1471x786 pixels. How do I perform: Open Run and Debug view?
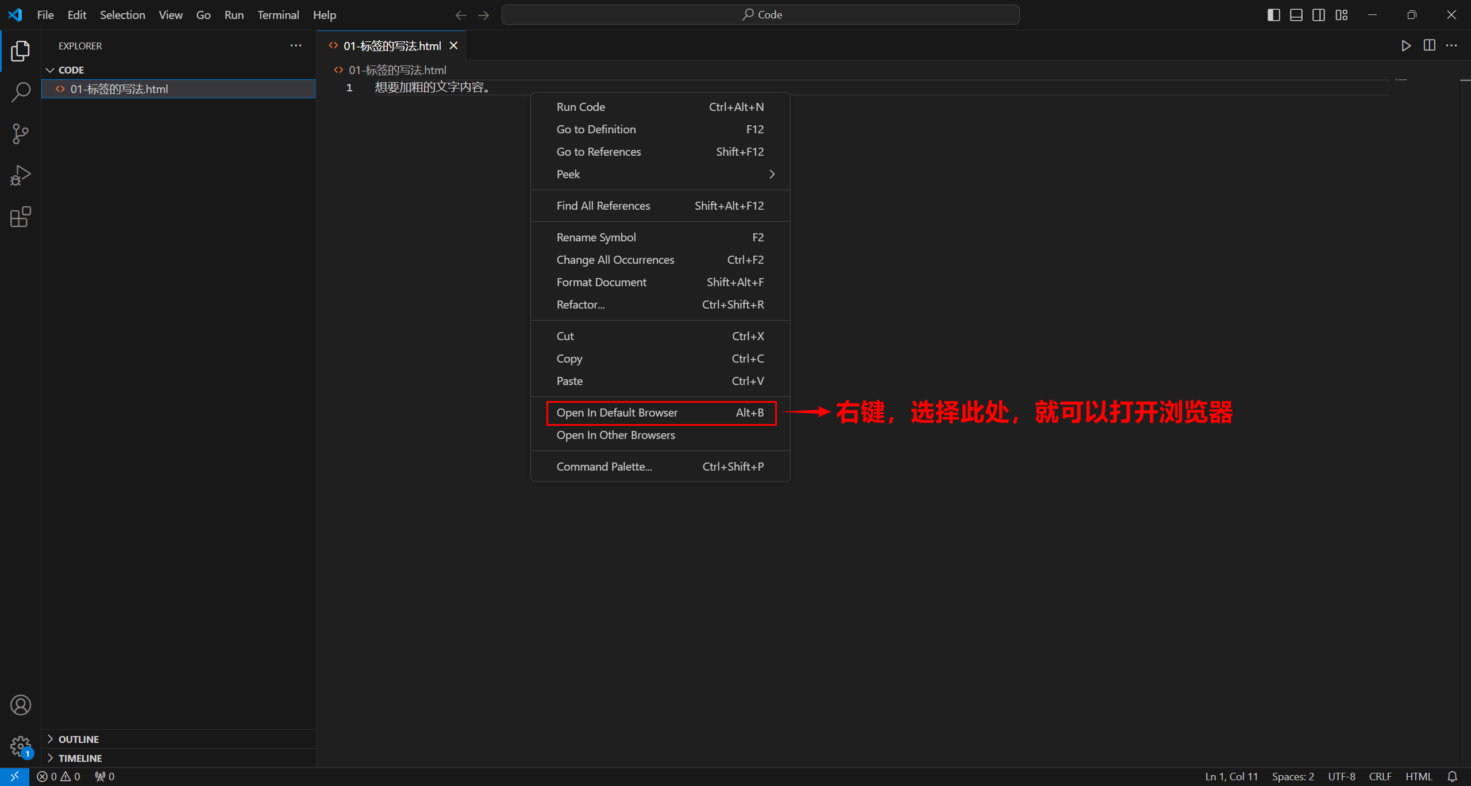pyautogui.click(x=21, y=175)
